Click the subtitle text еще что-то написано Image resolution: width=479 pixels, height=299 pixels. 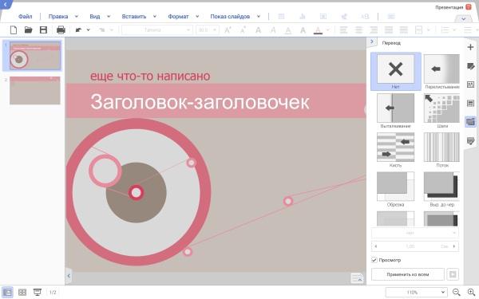pyautogui.click(x=150, y=77)
